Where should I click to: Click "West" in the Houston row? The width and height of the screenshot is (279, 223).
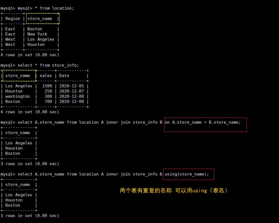[10, 44]
